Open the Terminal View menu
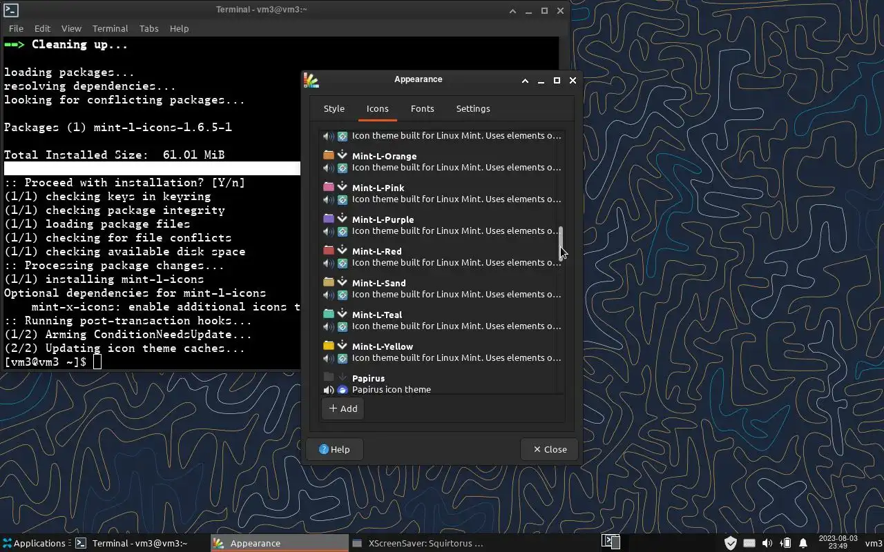 pyautogui.click(x=71, y=28)
